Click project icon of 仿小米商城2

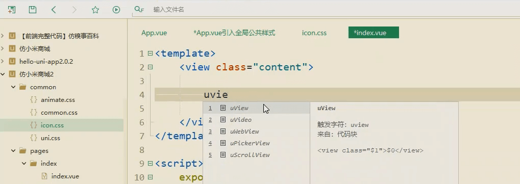12,74
